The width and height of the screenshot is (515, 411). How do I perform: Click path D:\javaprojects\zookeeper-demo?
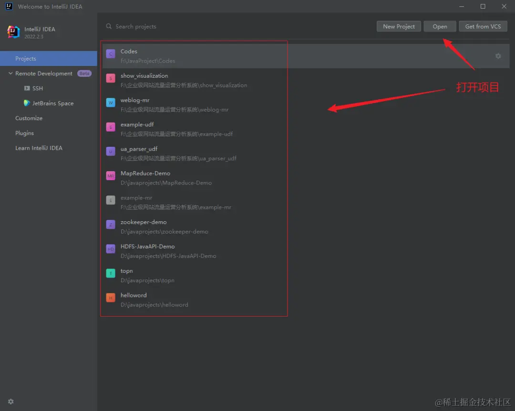point(164,232)
